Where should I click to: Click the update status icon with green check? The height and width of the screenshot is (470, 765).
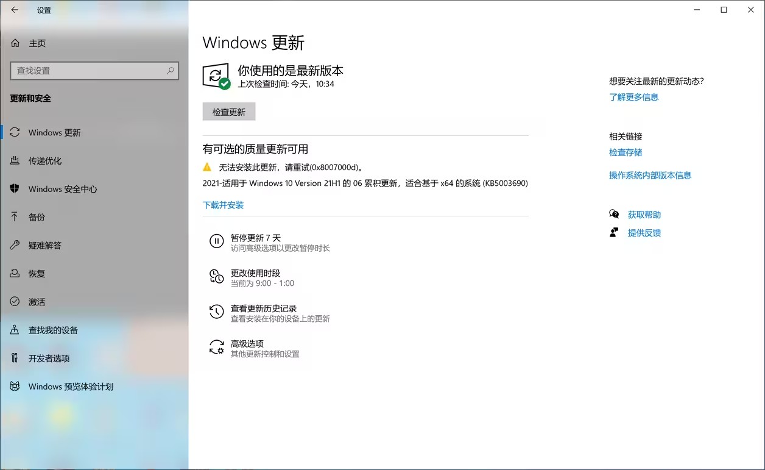(x=216, y=76)
